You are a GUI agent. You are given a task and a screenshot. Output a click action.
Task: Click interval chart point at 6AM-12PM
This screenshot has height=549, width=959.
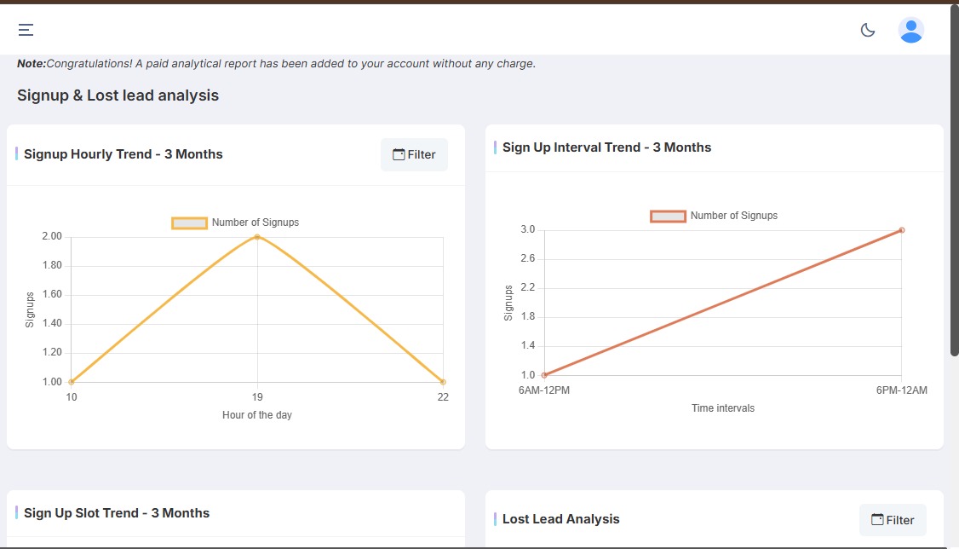point(544,375)
